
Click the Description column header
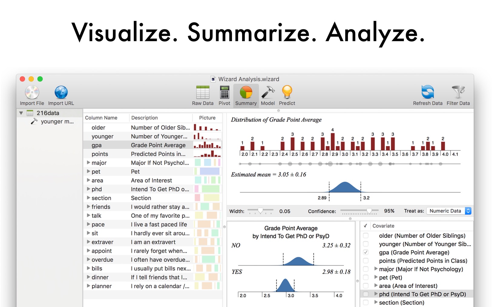pos(161,118)
